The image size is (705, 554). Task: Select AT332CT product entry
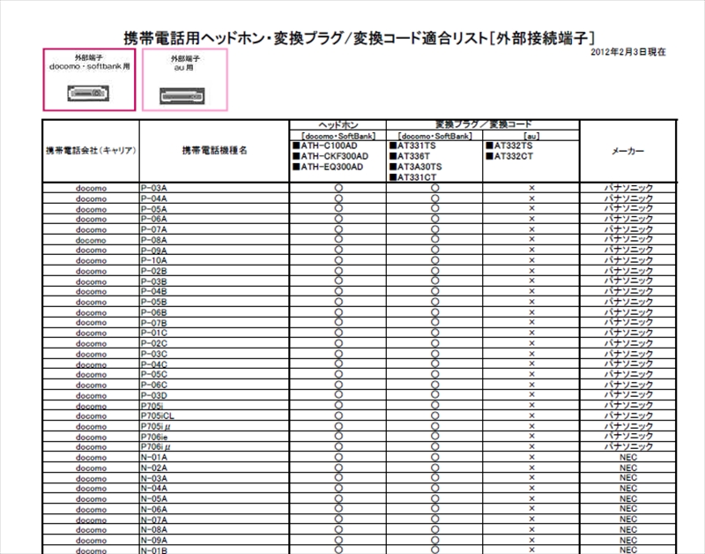pyautogui.click(x=509, y=156)
